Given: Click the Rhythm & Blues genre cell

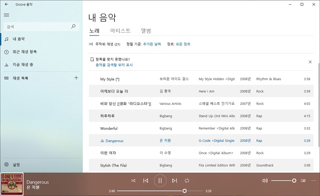Looking at the screenshot, I should coord(269,79).
